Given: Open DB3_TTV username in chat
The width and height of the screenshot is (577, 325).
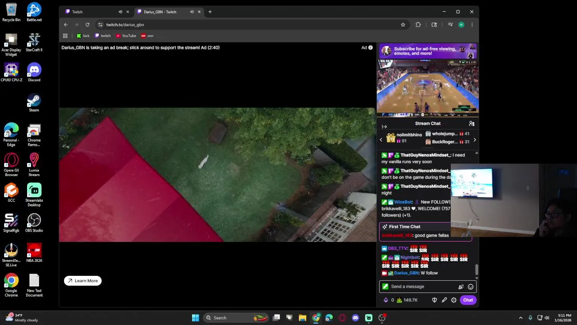Looking at the screenshot, I should pos(398,249).
